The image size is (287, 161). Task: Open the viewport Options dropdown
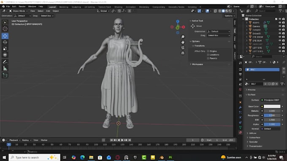pyautogui.click(x=229, y=16)
